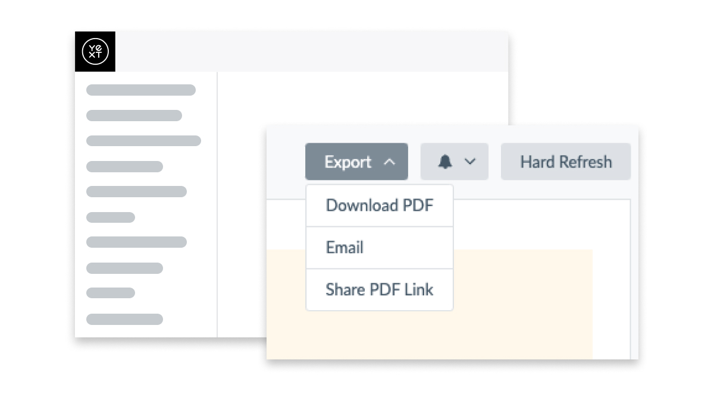Viewport: 714px width, 401px height.
Task: Click the ninth, short sidebar placeholder bar
Action: click(x=111, y=293)
